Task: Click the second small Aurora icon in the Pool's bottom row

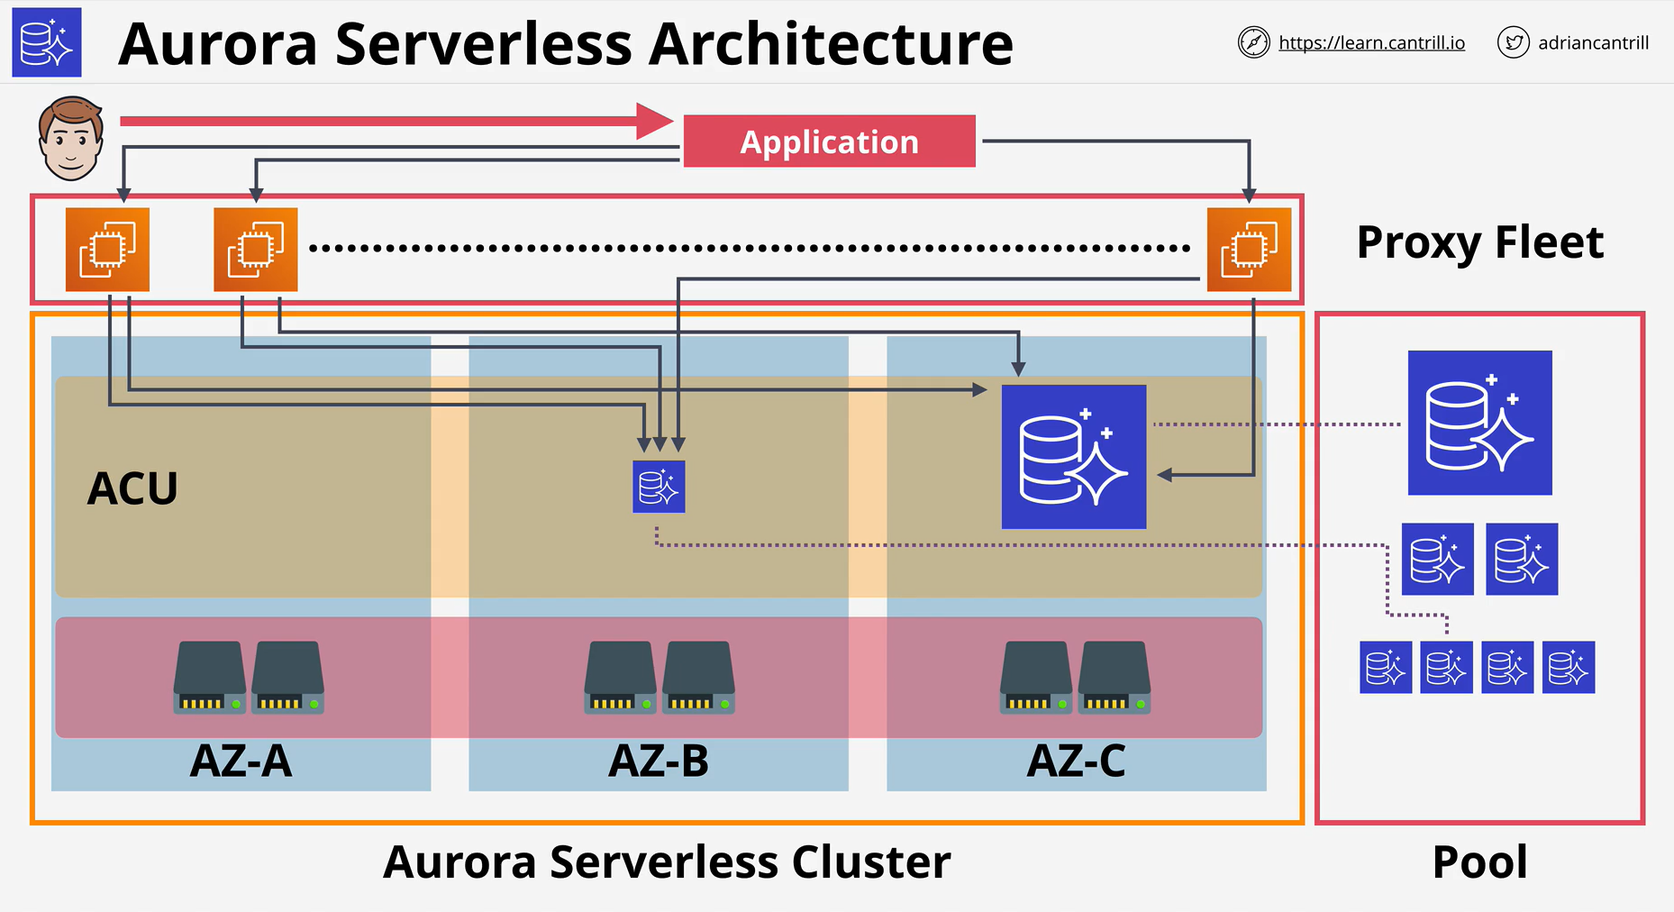Action: (x=1446, y=667)
